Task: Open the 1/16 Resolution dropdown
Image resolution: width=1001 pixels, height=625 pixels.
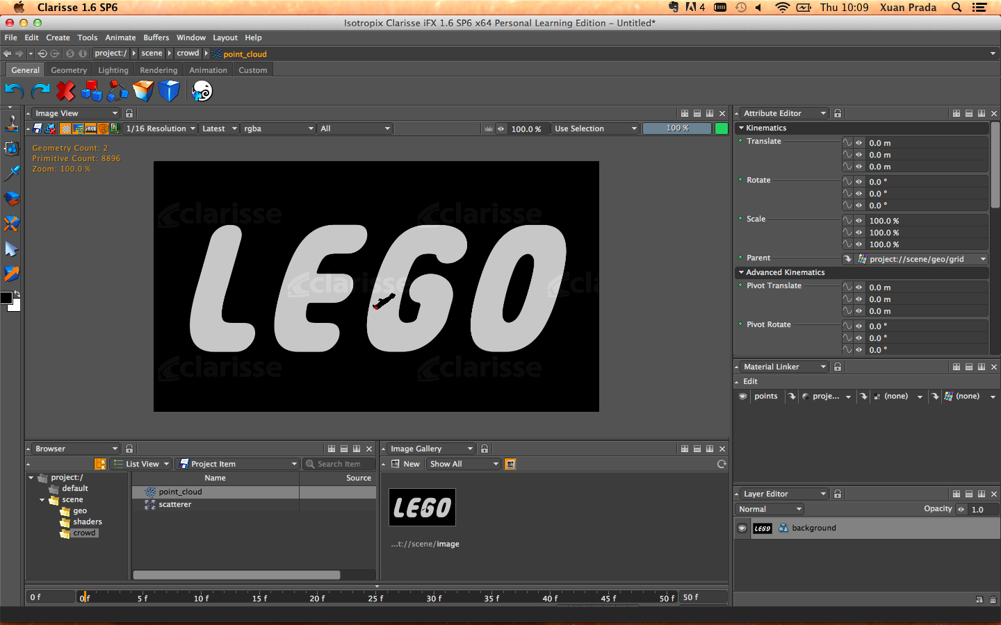Action: coord(161,128)
